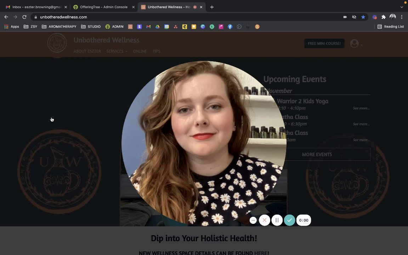Open the grey circle-arrow bookmark icon
The height and width of the screenshot is (255, 408).
pos(239,27)
